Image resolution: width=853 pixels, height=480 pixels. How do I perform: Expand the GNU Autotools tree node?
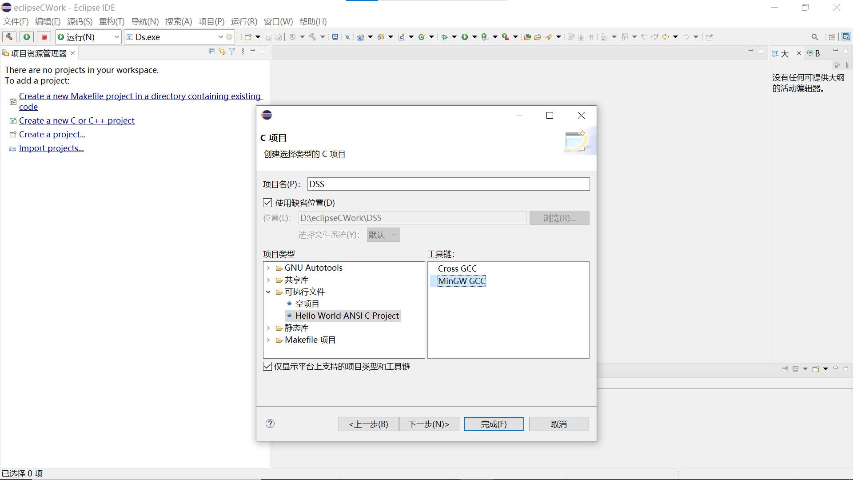click(269, 268)
